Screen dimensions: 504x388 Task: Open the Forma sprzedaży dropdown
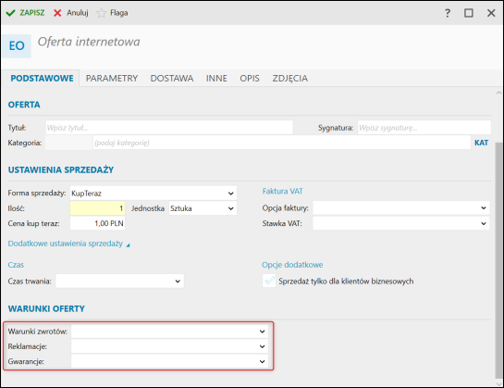pyautogui.click(x=154, y=194)
